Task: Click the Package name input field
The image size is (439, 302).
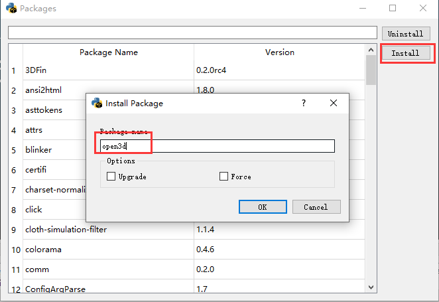Action: [x=218, y=146]
